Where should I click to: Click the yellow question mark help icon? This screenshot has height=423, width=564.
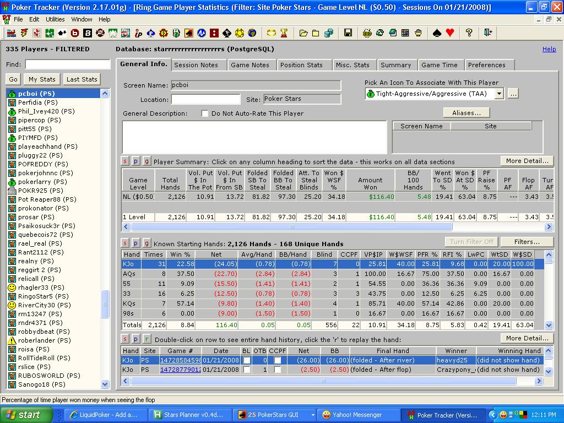(469, 33)
